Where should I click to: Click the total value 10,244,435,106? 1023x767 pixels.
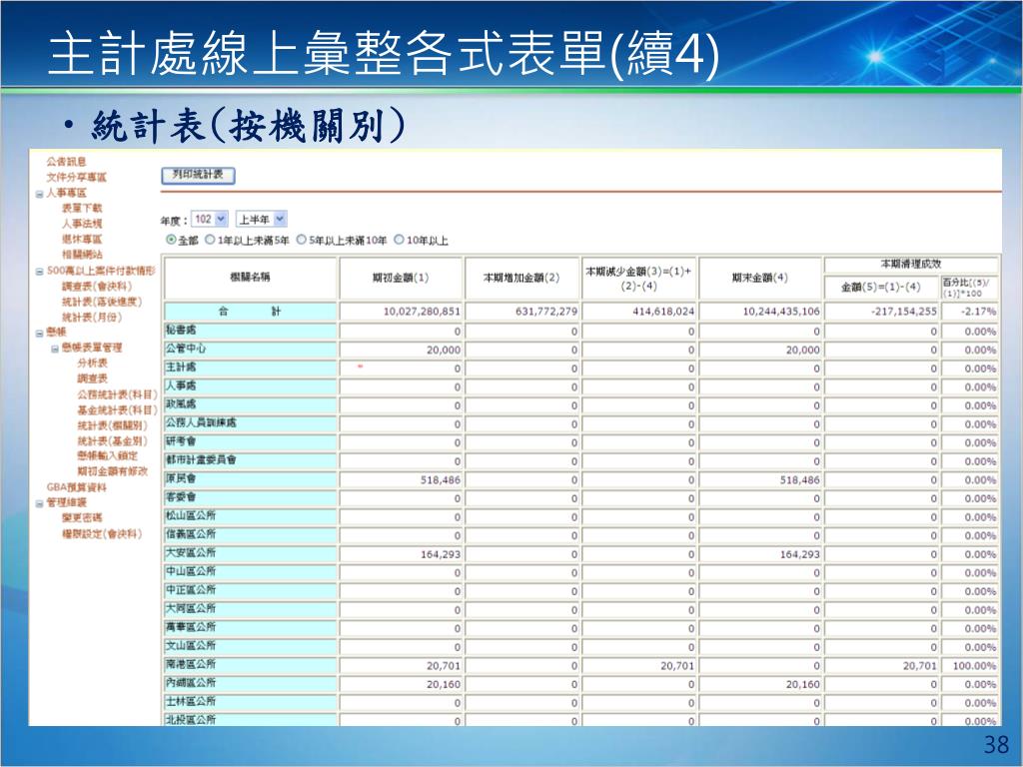(781, 312)
